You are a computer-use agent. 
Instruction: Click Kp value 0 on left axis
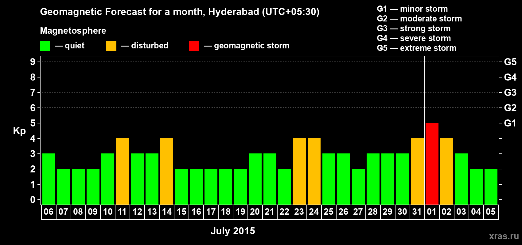coord(33,200)
